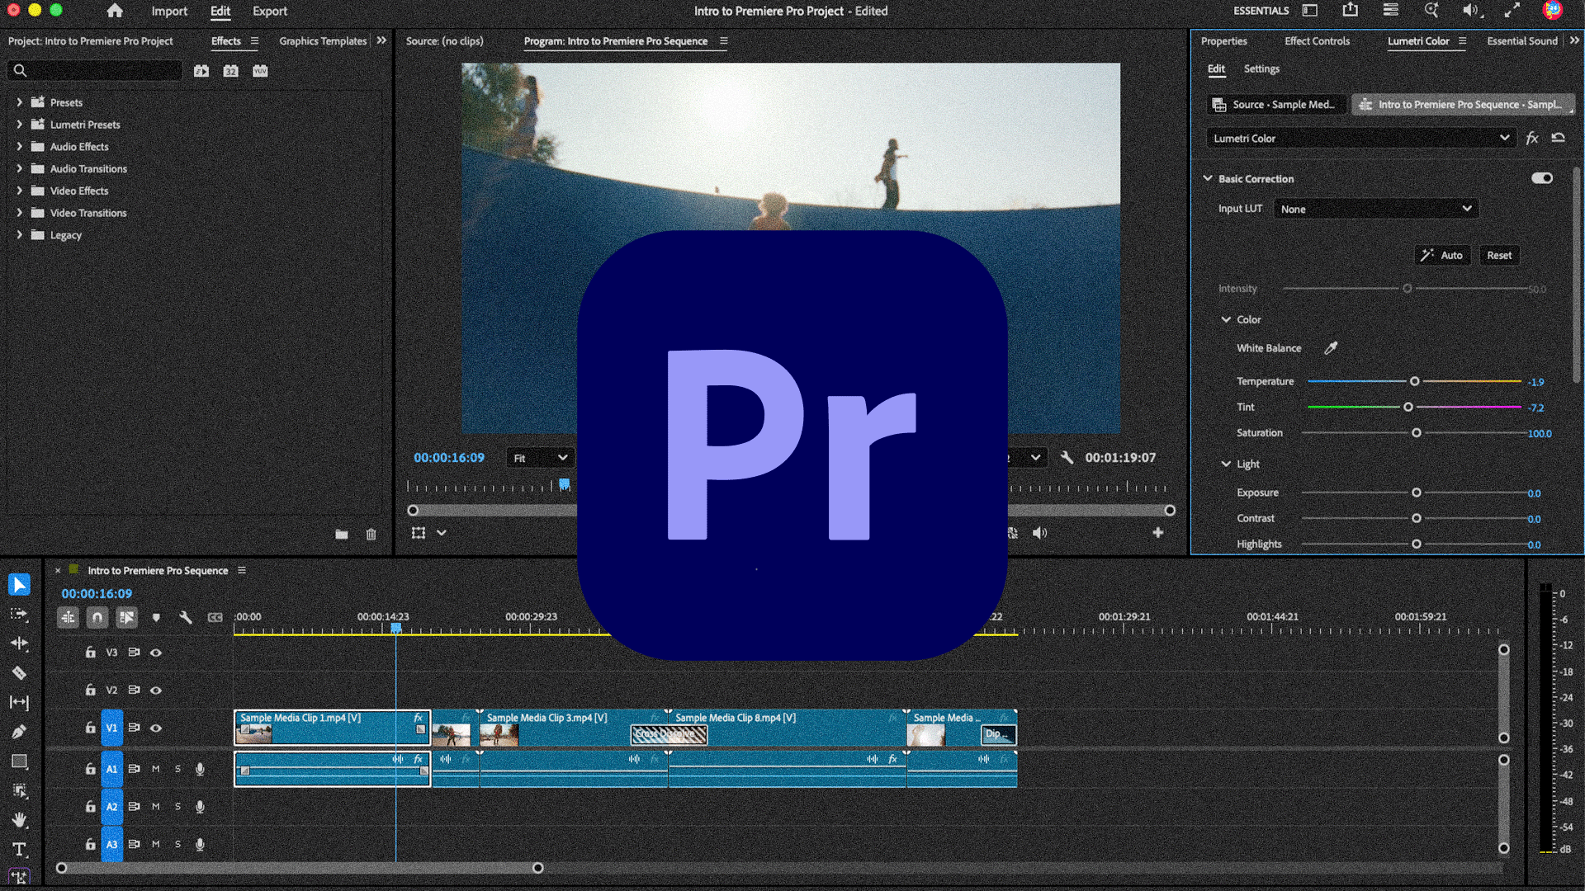
Task: Select the Ripple Edit tool
Action: [19, 643]
